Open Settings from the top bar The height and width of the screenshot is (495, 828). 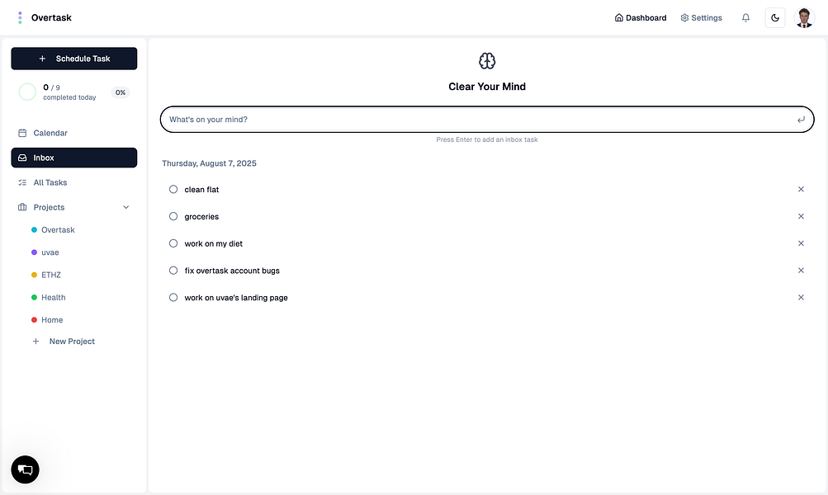pos(701,16)
